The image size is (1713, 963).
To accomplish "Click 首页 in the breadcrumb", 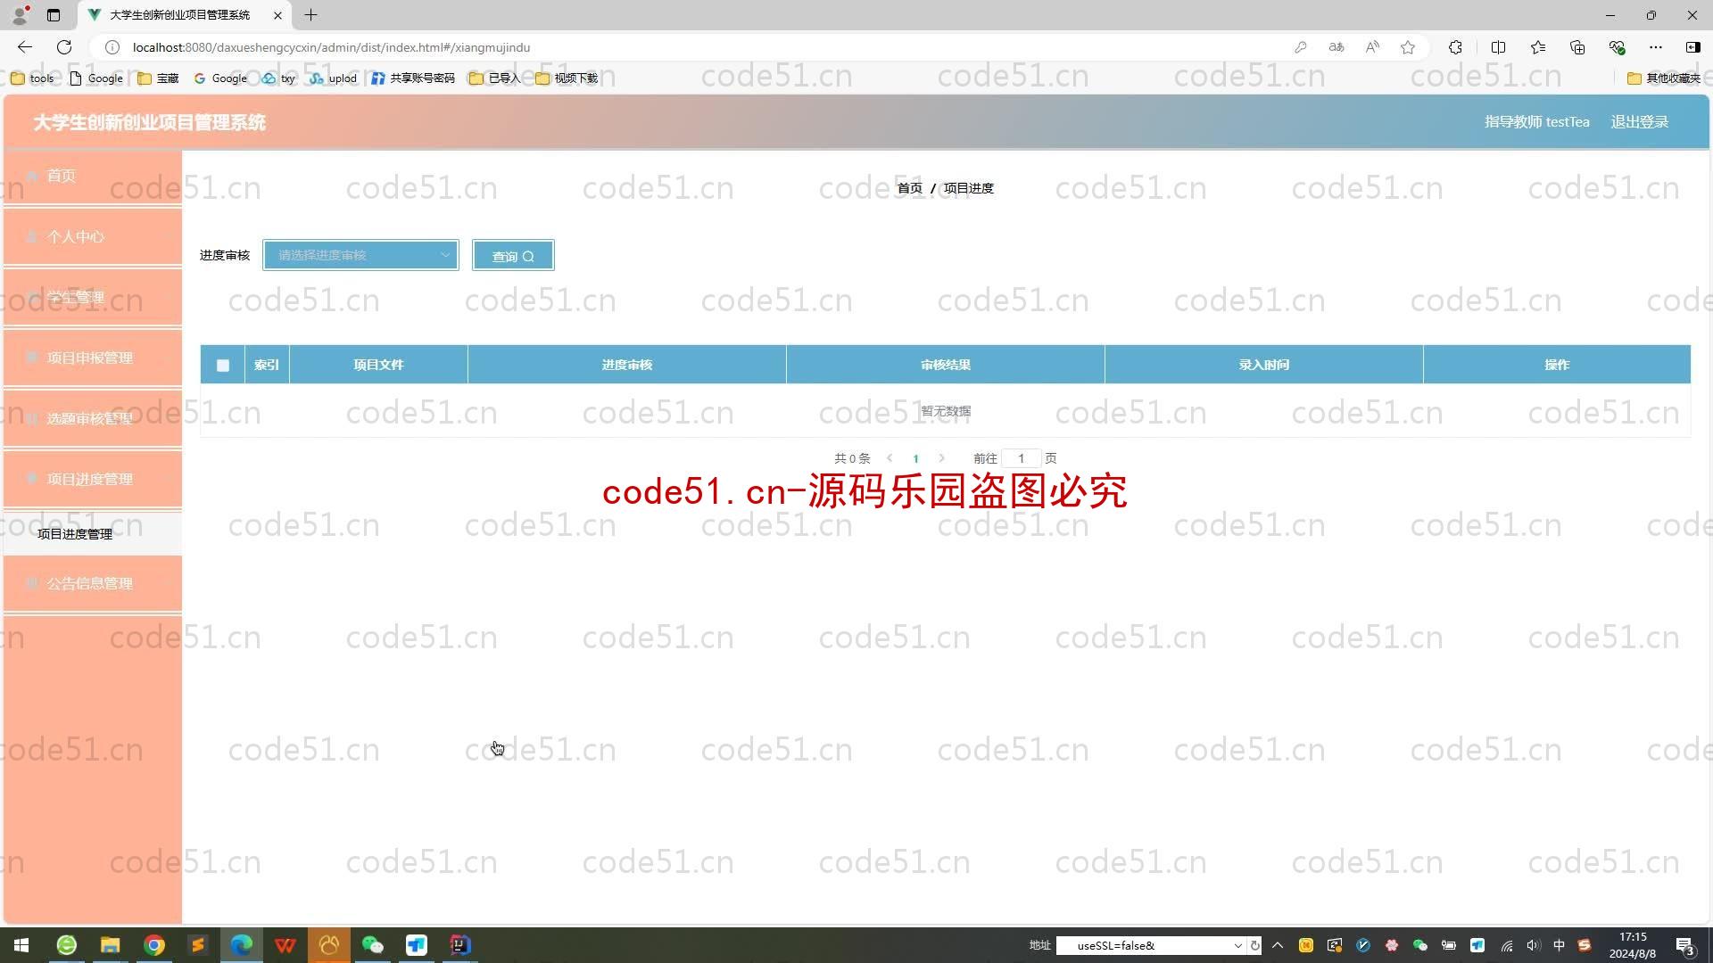I will tap(909, 188).
